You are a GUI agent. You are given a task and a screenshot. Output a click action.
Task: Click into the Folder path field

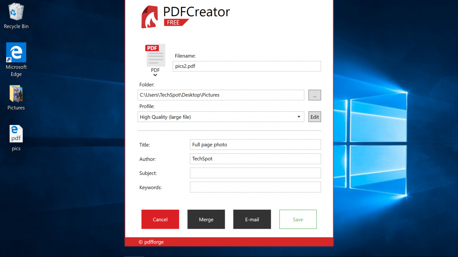point(221,95)
